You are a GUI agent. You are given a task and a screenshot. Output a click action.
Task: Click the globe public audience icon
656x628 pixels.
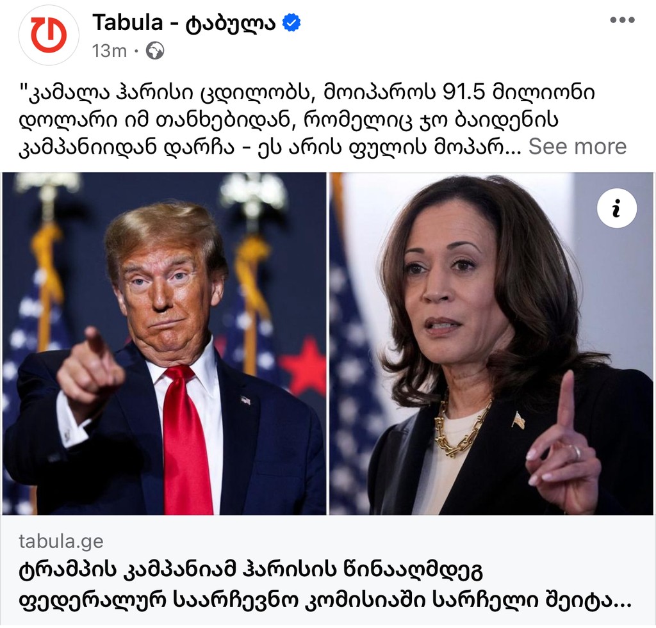click(155, 51)
